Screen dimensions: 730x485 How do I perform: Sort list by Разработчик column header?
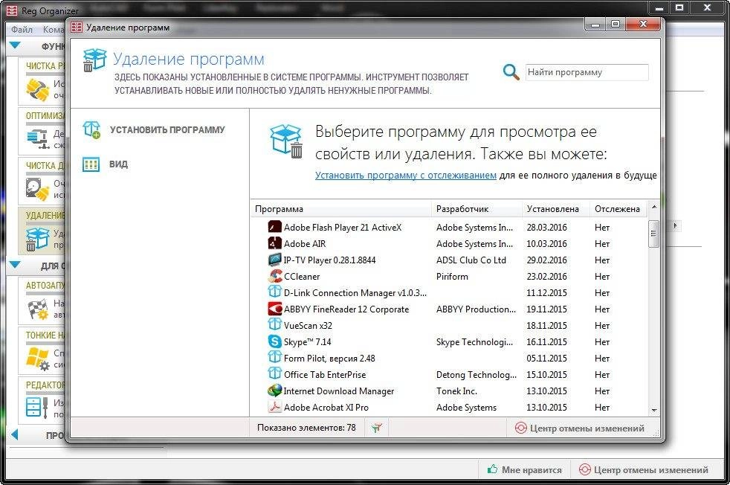[477, 209]
